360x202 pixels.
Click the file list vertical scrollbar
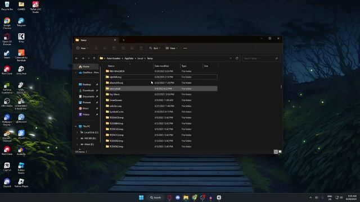click(281, 86)
